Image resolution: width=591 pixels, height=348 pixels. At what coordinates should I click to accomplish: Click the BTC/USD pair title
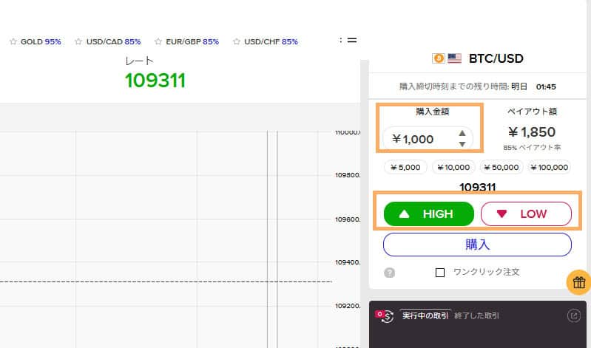496,58
